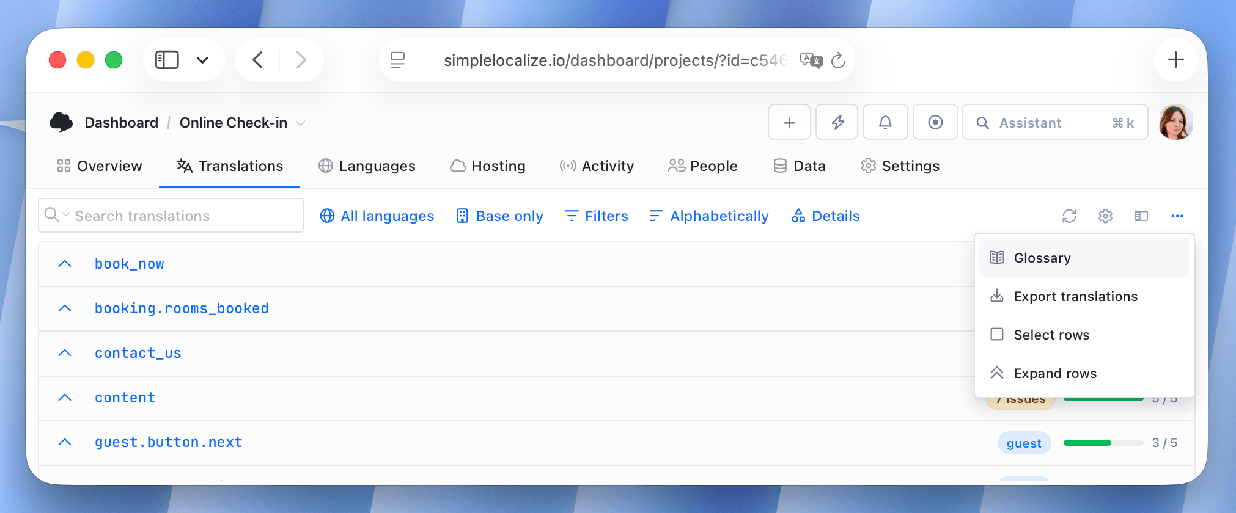Screen dimensions: 1236x513
Task: Check the Select rows checkbox
Action: click(997, 335)
